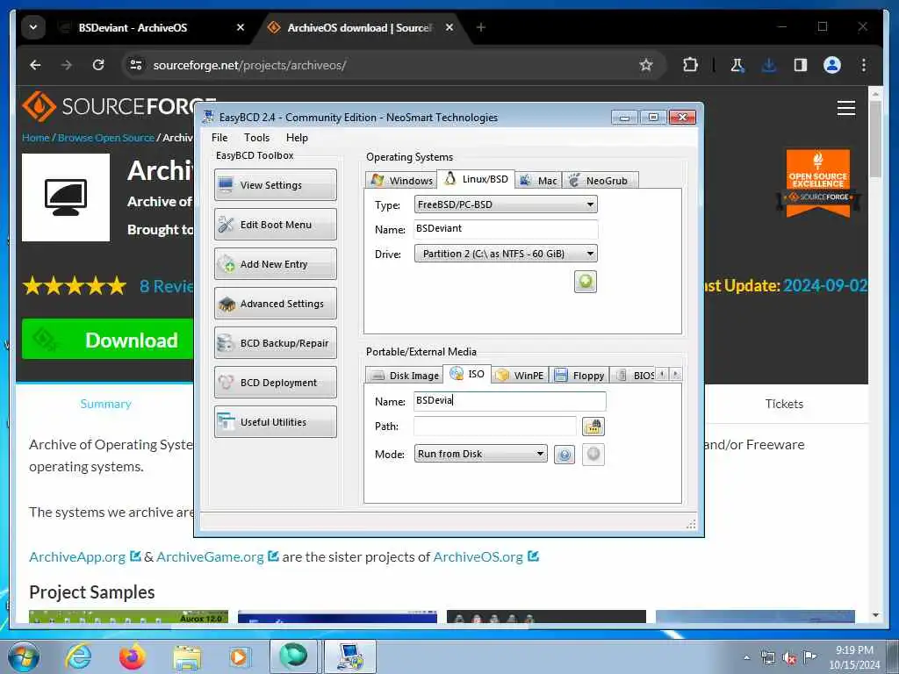Image resolution: width=899 pixels, height=674 pixels.
Task: Click the ISO Path input field
Action: [x=495, y=426]
